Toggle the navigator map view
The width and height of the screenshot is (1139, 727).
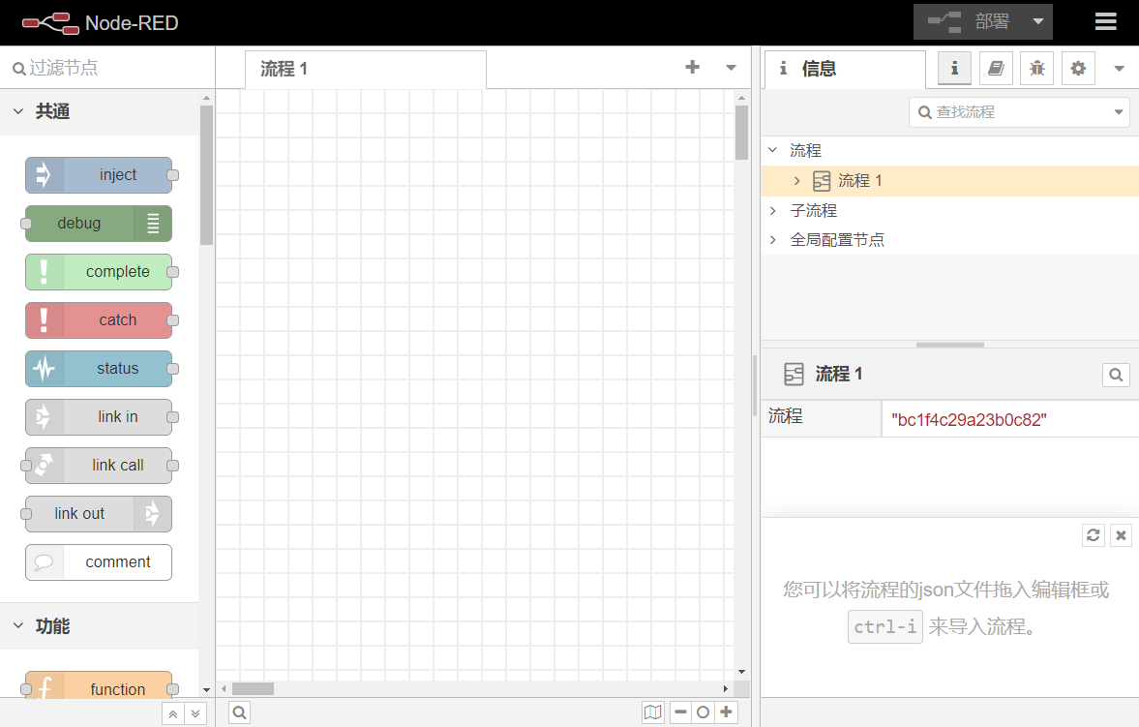pos(653,712)
